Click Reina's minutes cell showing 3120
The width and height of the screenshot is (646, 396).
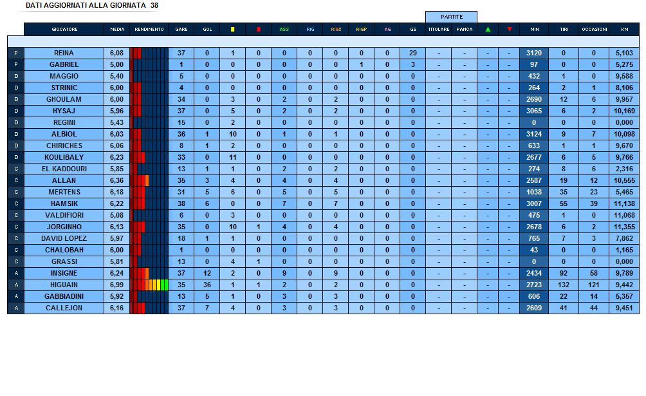tap(534, 53)
